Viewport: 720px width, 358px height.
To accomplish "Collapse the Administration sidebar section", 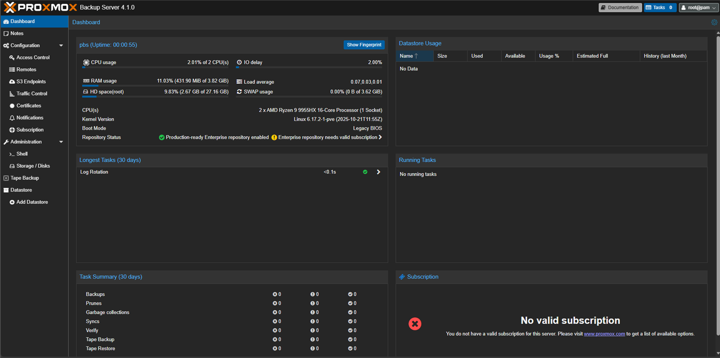I will [61, 142].
